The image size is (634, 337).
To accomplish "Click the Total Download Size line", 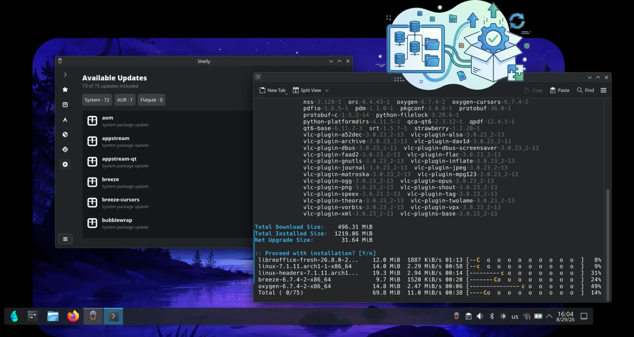I will click(313, 227).
